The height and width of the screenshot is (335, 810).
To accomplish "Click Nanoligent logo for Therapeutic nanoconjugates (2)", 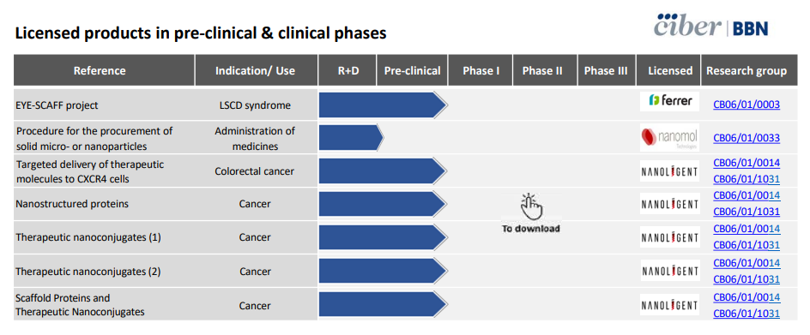I will (670, 271).
